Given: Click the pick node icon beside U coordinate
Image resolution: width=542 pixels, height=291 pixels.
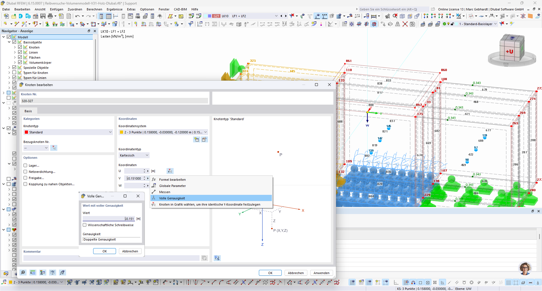Looking at the screenshot, I should click(170, 171).
